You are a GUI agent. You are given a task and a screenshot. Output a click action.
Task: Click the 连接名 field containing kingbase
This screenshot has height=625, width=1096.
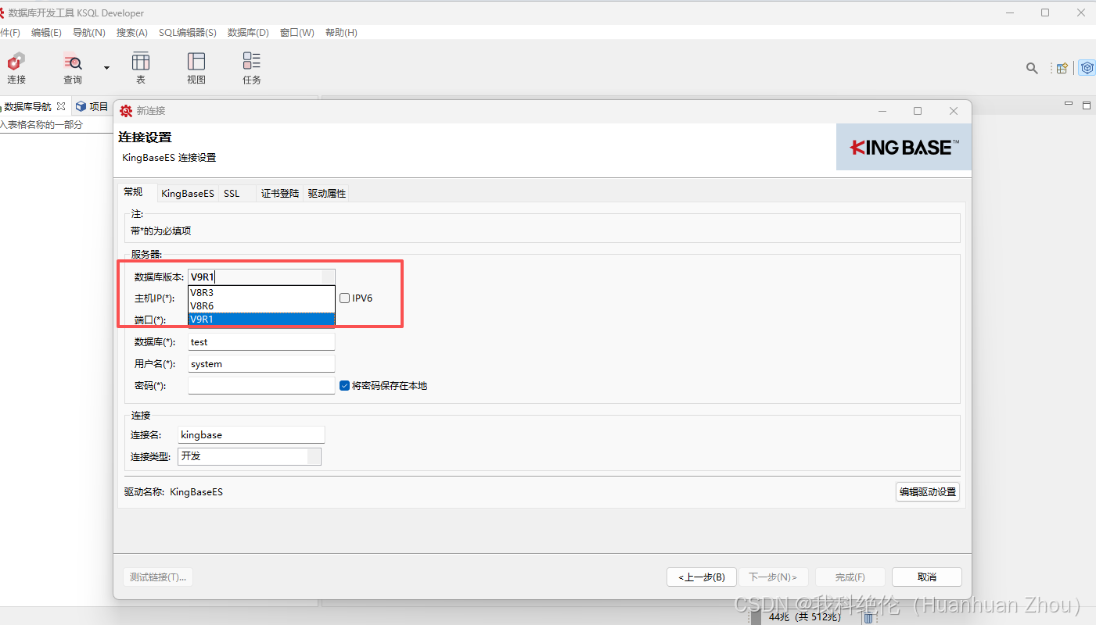coord(251,435)
